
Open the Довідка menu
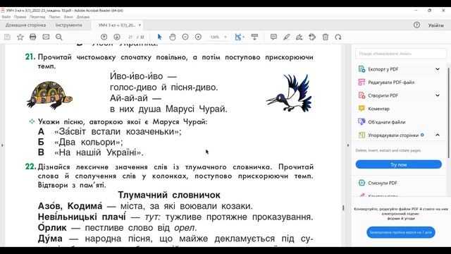[83, 17]
